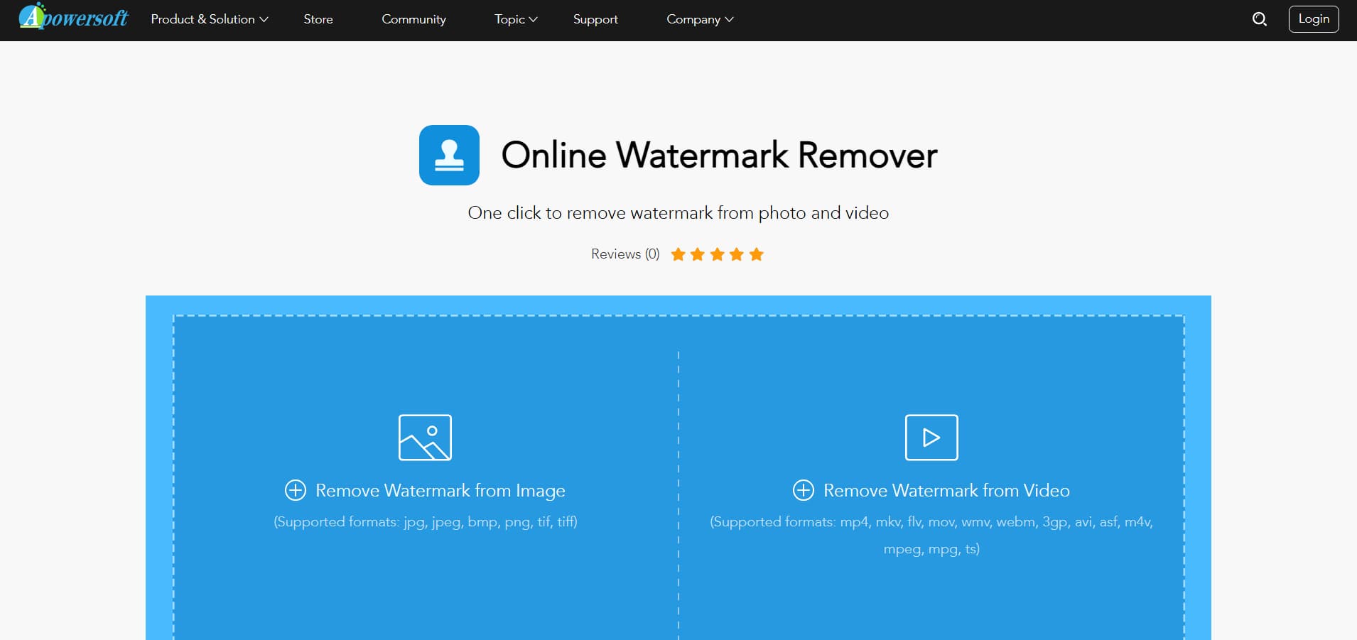The width and height of the screenshot is (1357, 640).
Task: Click the third rating star
Action: (718, 254)
